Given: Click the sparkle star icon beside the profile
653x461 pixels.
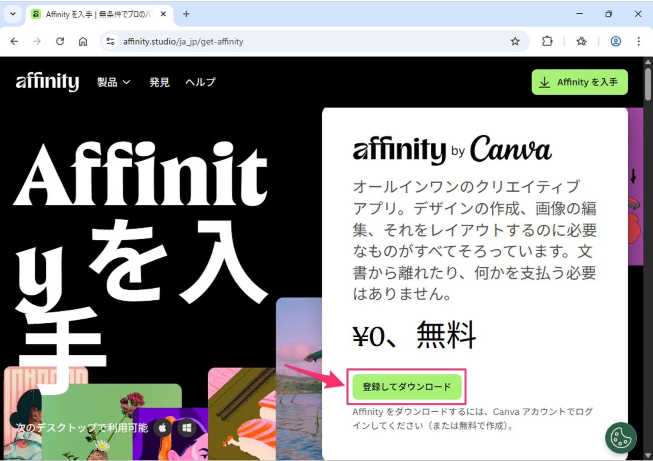Looking at the screenshot, I should click(x=581, y=41).
